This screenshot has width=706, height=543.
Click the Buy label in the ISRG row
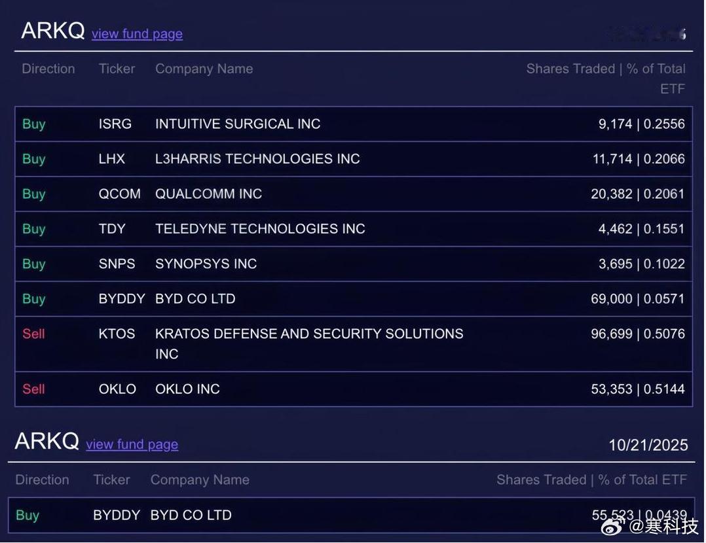coord(34,124)
